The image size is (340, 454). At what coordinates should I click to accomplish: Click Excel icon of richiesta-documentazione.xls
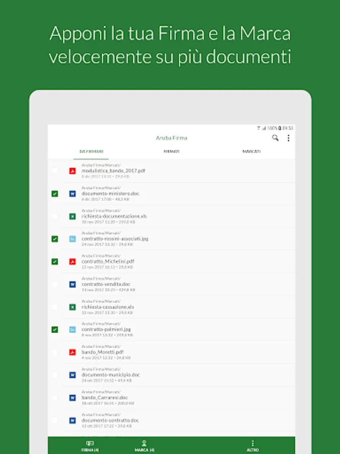[x=72, y=216]
